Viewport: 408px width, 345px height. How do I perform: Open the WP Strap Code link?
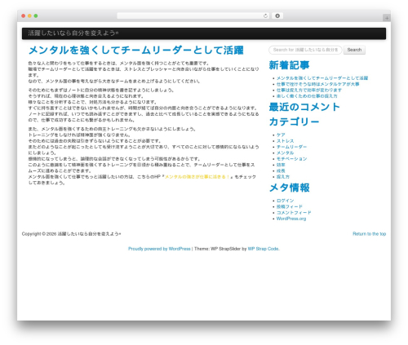point(264,249)
